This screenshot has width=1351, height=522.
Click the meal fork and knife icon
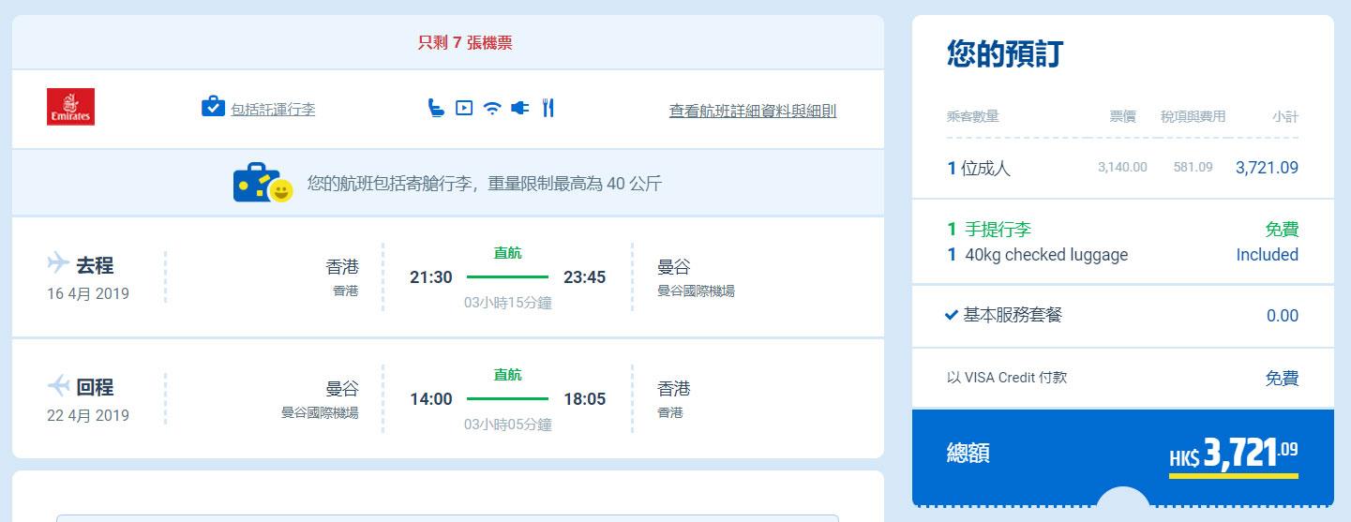pyautogui.click(x=548, y=108)
